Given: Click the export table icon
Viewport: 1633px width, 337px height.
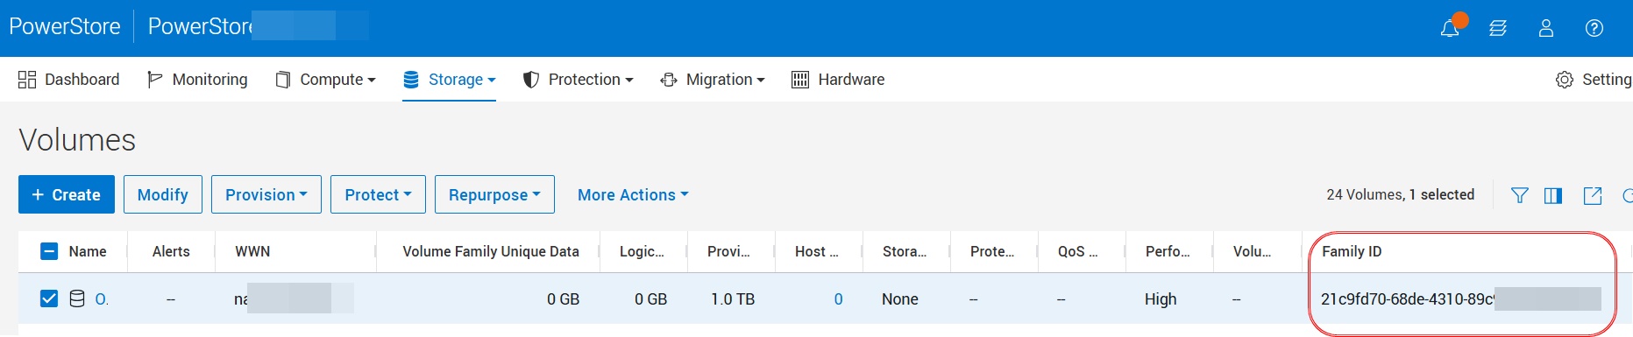Looking at the screenshot, I should pos(1593,195).
